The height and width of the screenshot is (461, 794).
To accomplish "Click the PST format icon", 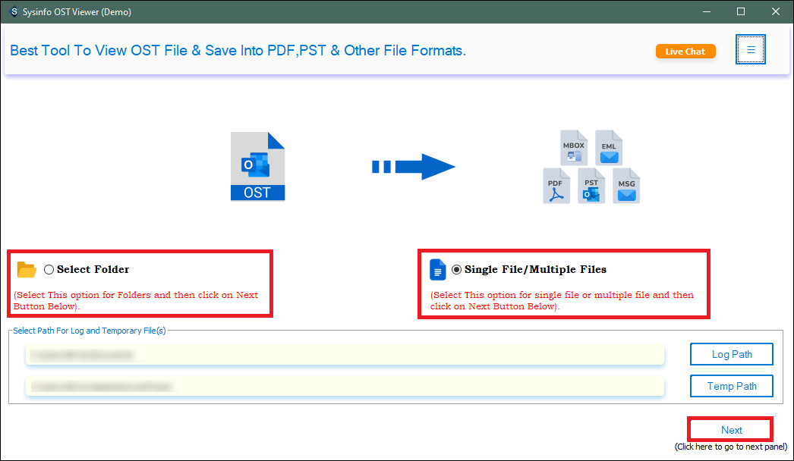I will pos(591,186).
